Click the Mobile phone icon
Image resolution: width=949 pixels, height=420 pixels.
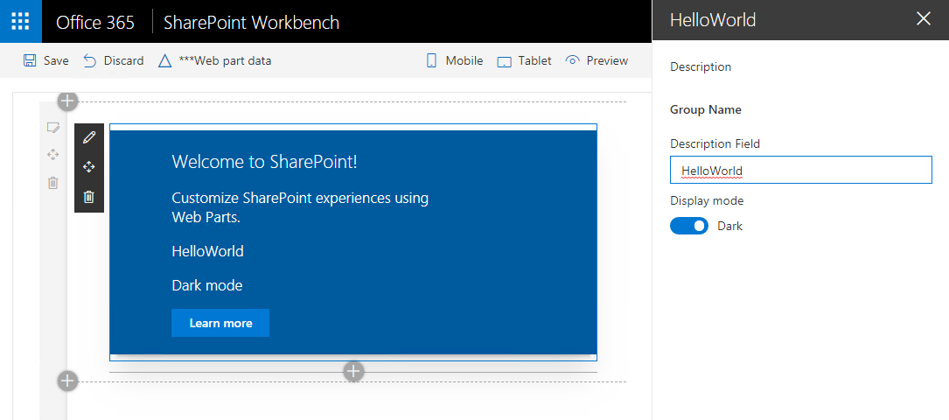[x=431, y=60]
